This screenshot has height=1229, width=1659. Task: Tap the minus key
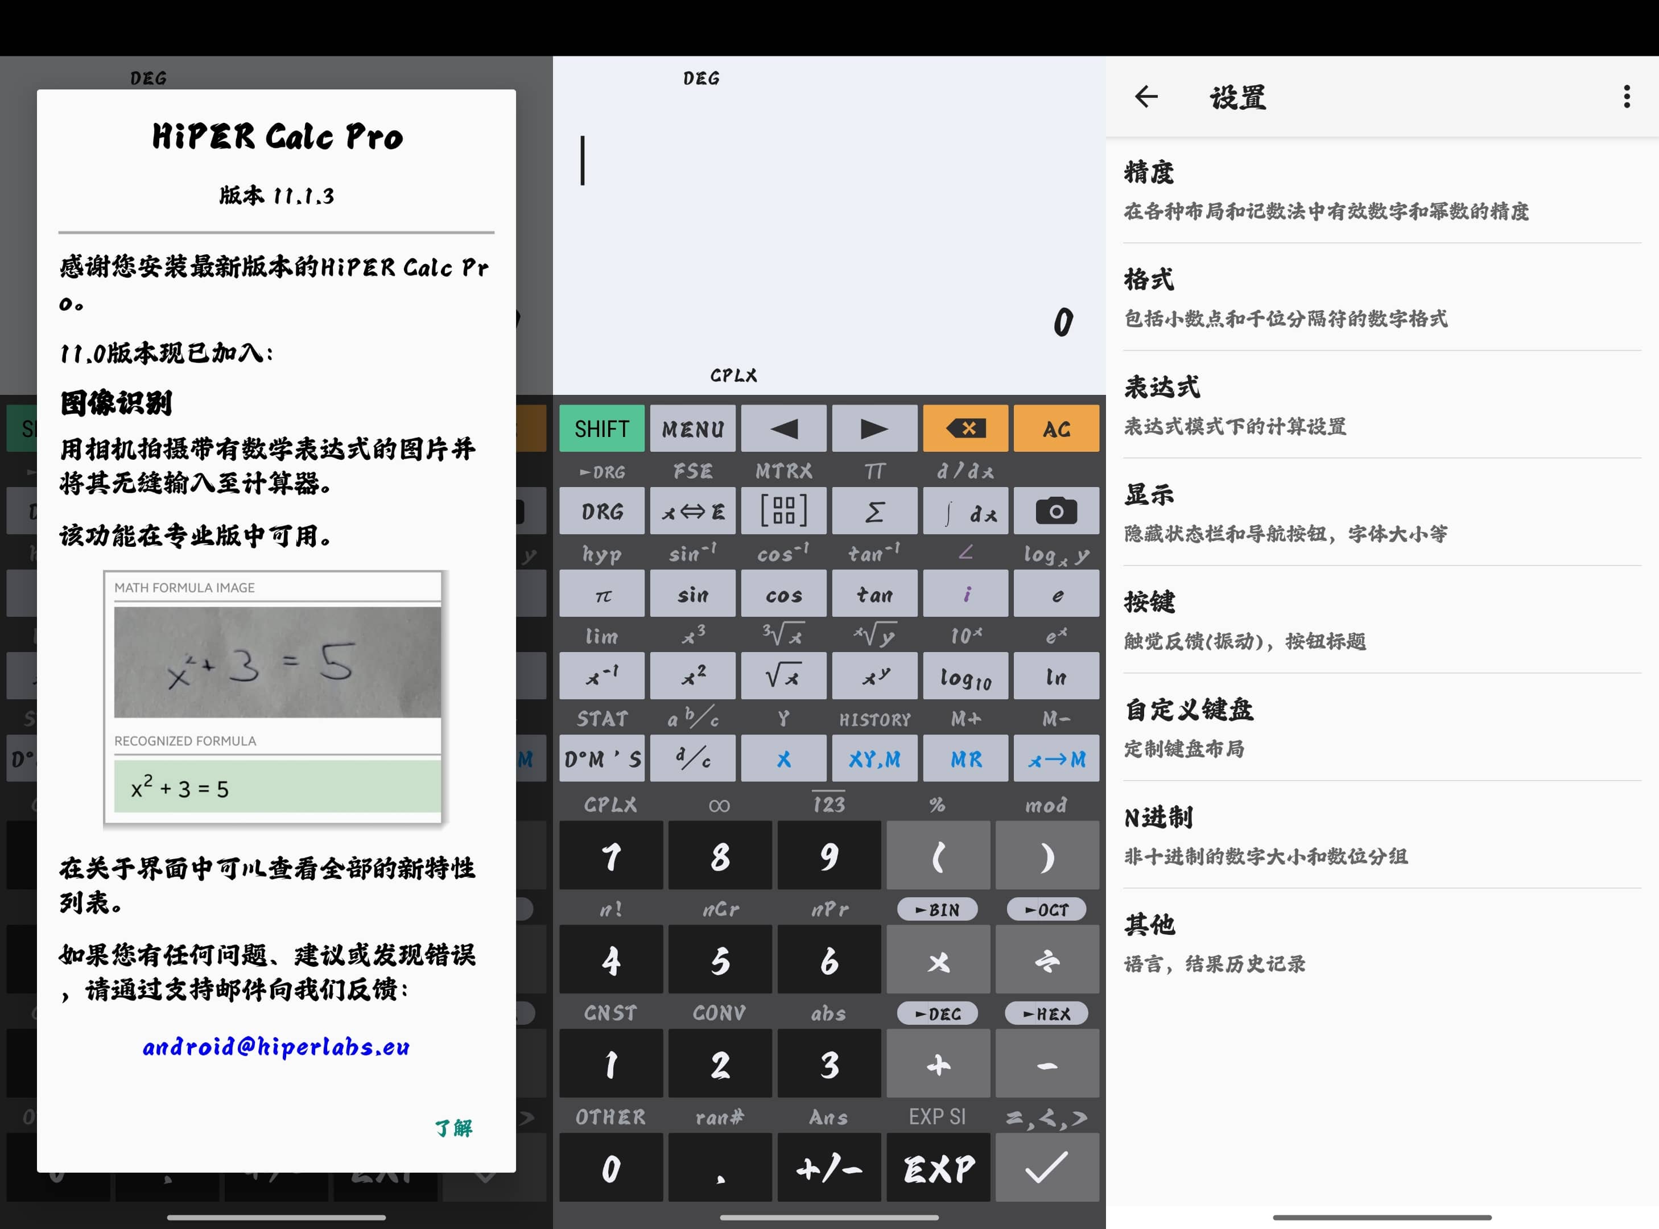click(x=1047, y=1064)
